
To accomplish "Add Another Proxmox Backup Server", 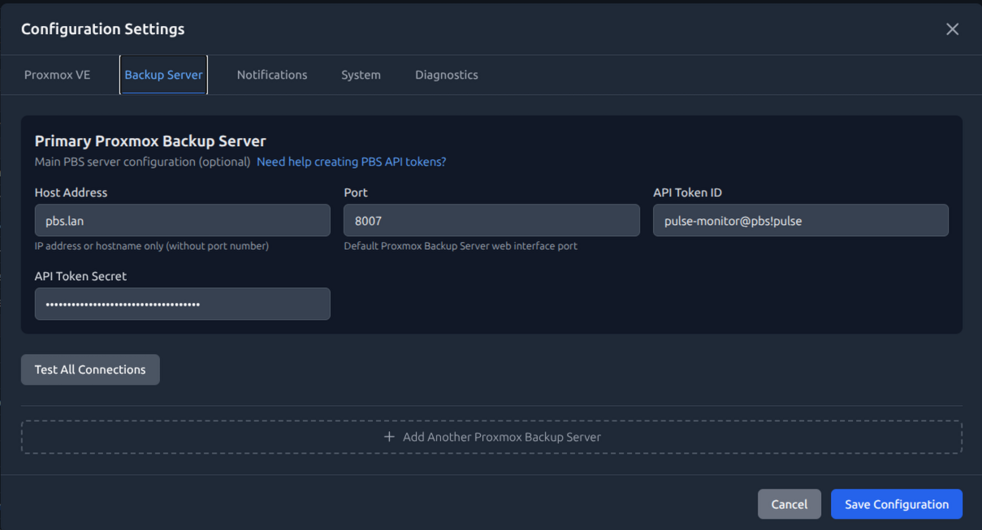I will click(x=501, y=437).
